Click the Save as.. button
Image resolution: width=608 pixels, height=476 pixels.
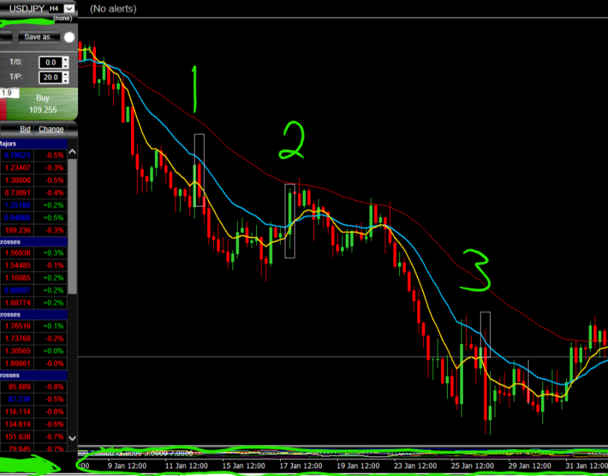pos(39,37)
